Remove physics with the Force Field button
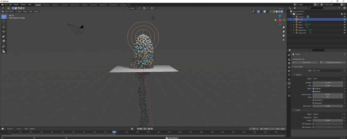This screenshot has height=139, width=347. 305,62
